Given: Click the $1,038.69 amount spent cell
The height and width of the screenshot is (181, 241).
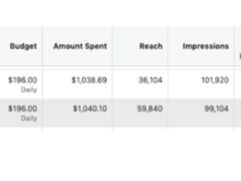Looking at the screenshot, I should point(89,80).
